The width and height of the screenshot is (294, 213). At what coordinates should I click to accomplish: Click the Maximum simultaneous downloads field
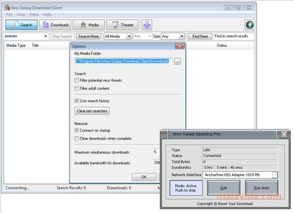pyautogui.click(x=157, y=152)
